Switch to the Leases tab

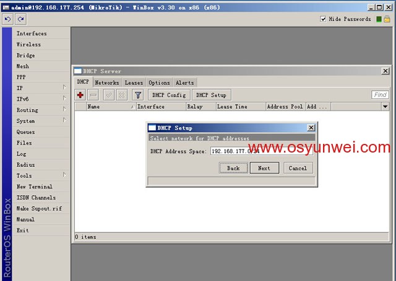click(x=134, y=83)
